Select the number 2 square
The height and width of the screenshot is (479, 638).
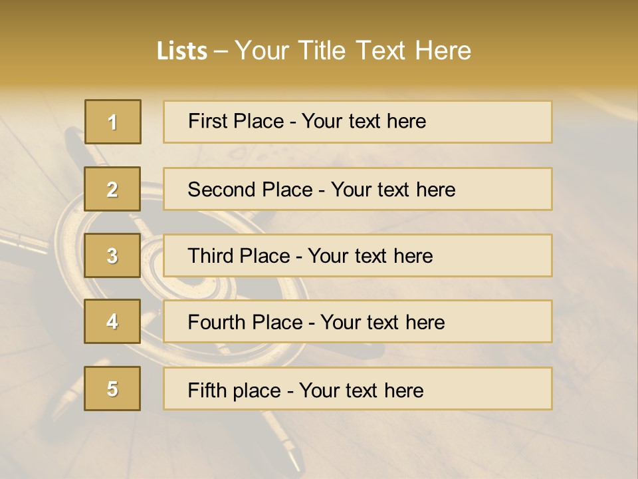pos(112,189)
